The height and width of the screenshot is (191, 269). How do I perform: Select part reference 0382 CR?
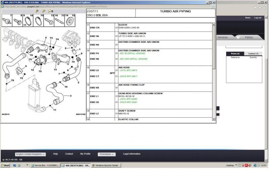[95, 28]
